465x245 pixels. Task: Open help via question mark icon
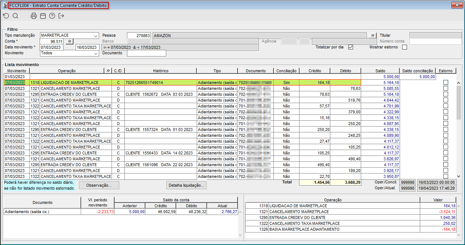pos(52,16)
